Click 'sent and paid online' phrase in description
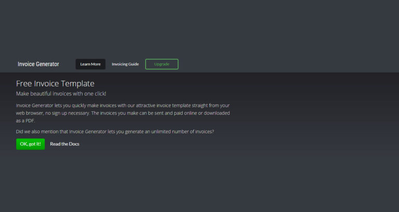Image resolution: width=399 pixels, height=212 pixels. (175, 113)
